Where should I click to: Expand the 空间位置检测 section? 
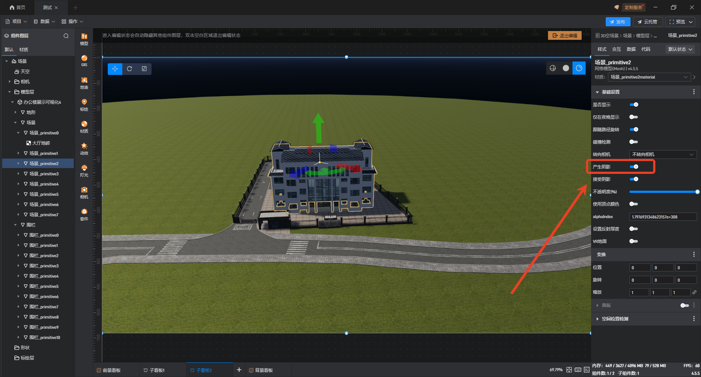(597, 319)
